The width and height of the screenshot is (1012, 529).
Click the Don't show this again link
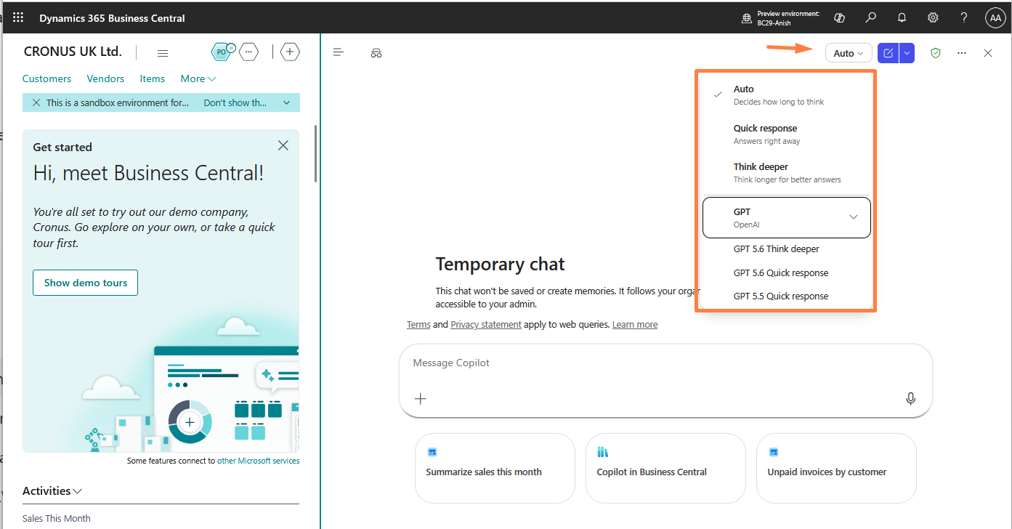click(235, 102)
